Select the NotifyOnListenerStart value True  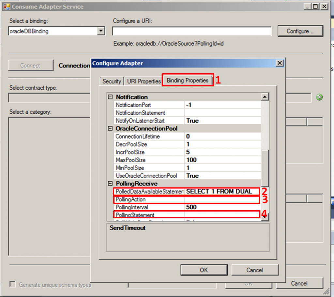tap(192, 121)
